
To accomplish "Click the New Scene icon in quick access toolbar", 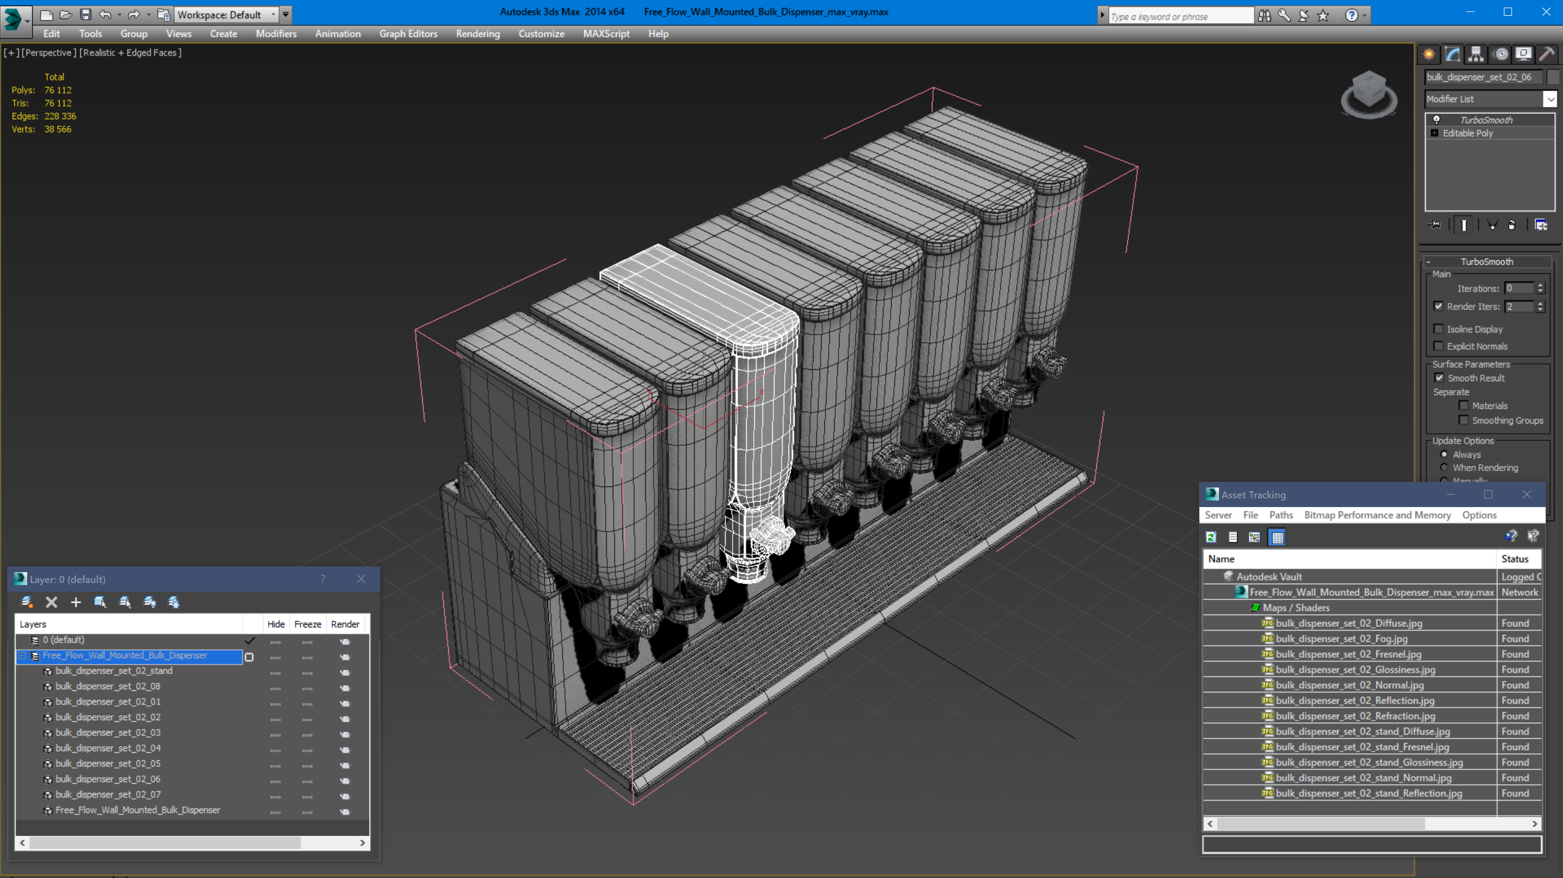I will point(46,15).
